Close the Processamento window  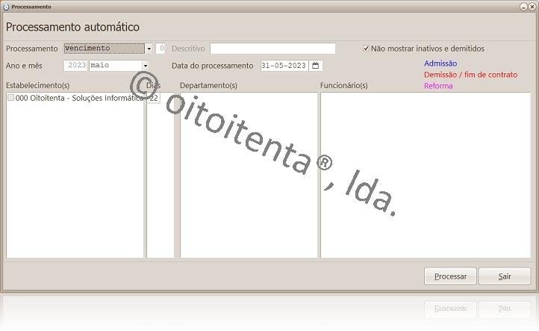click(532, 6)
